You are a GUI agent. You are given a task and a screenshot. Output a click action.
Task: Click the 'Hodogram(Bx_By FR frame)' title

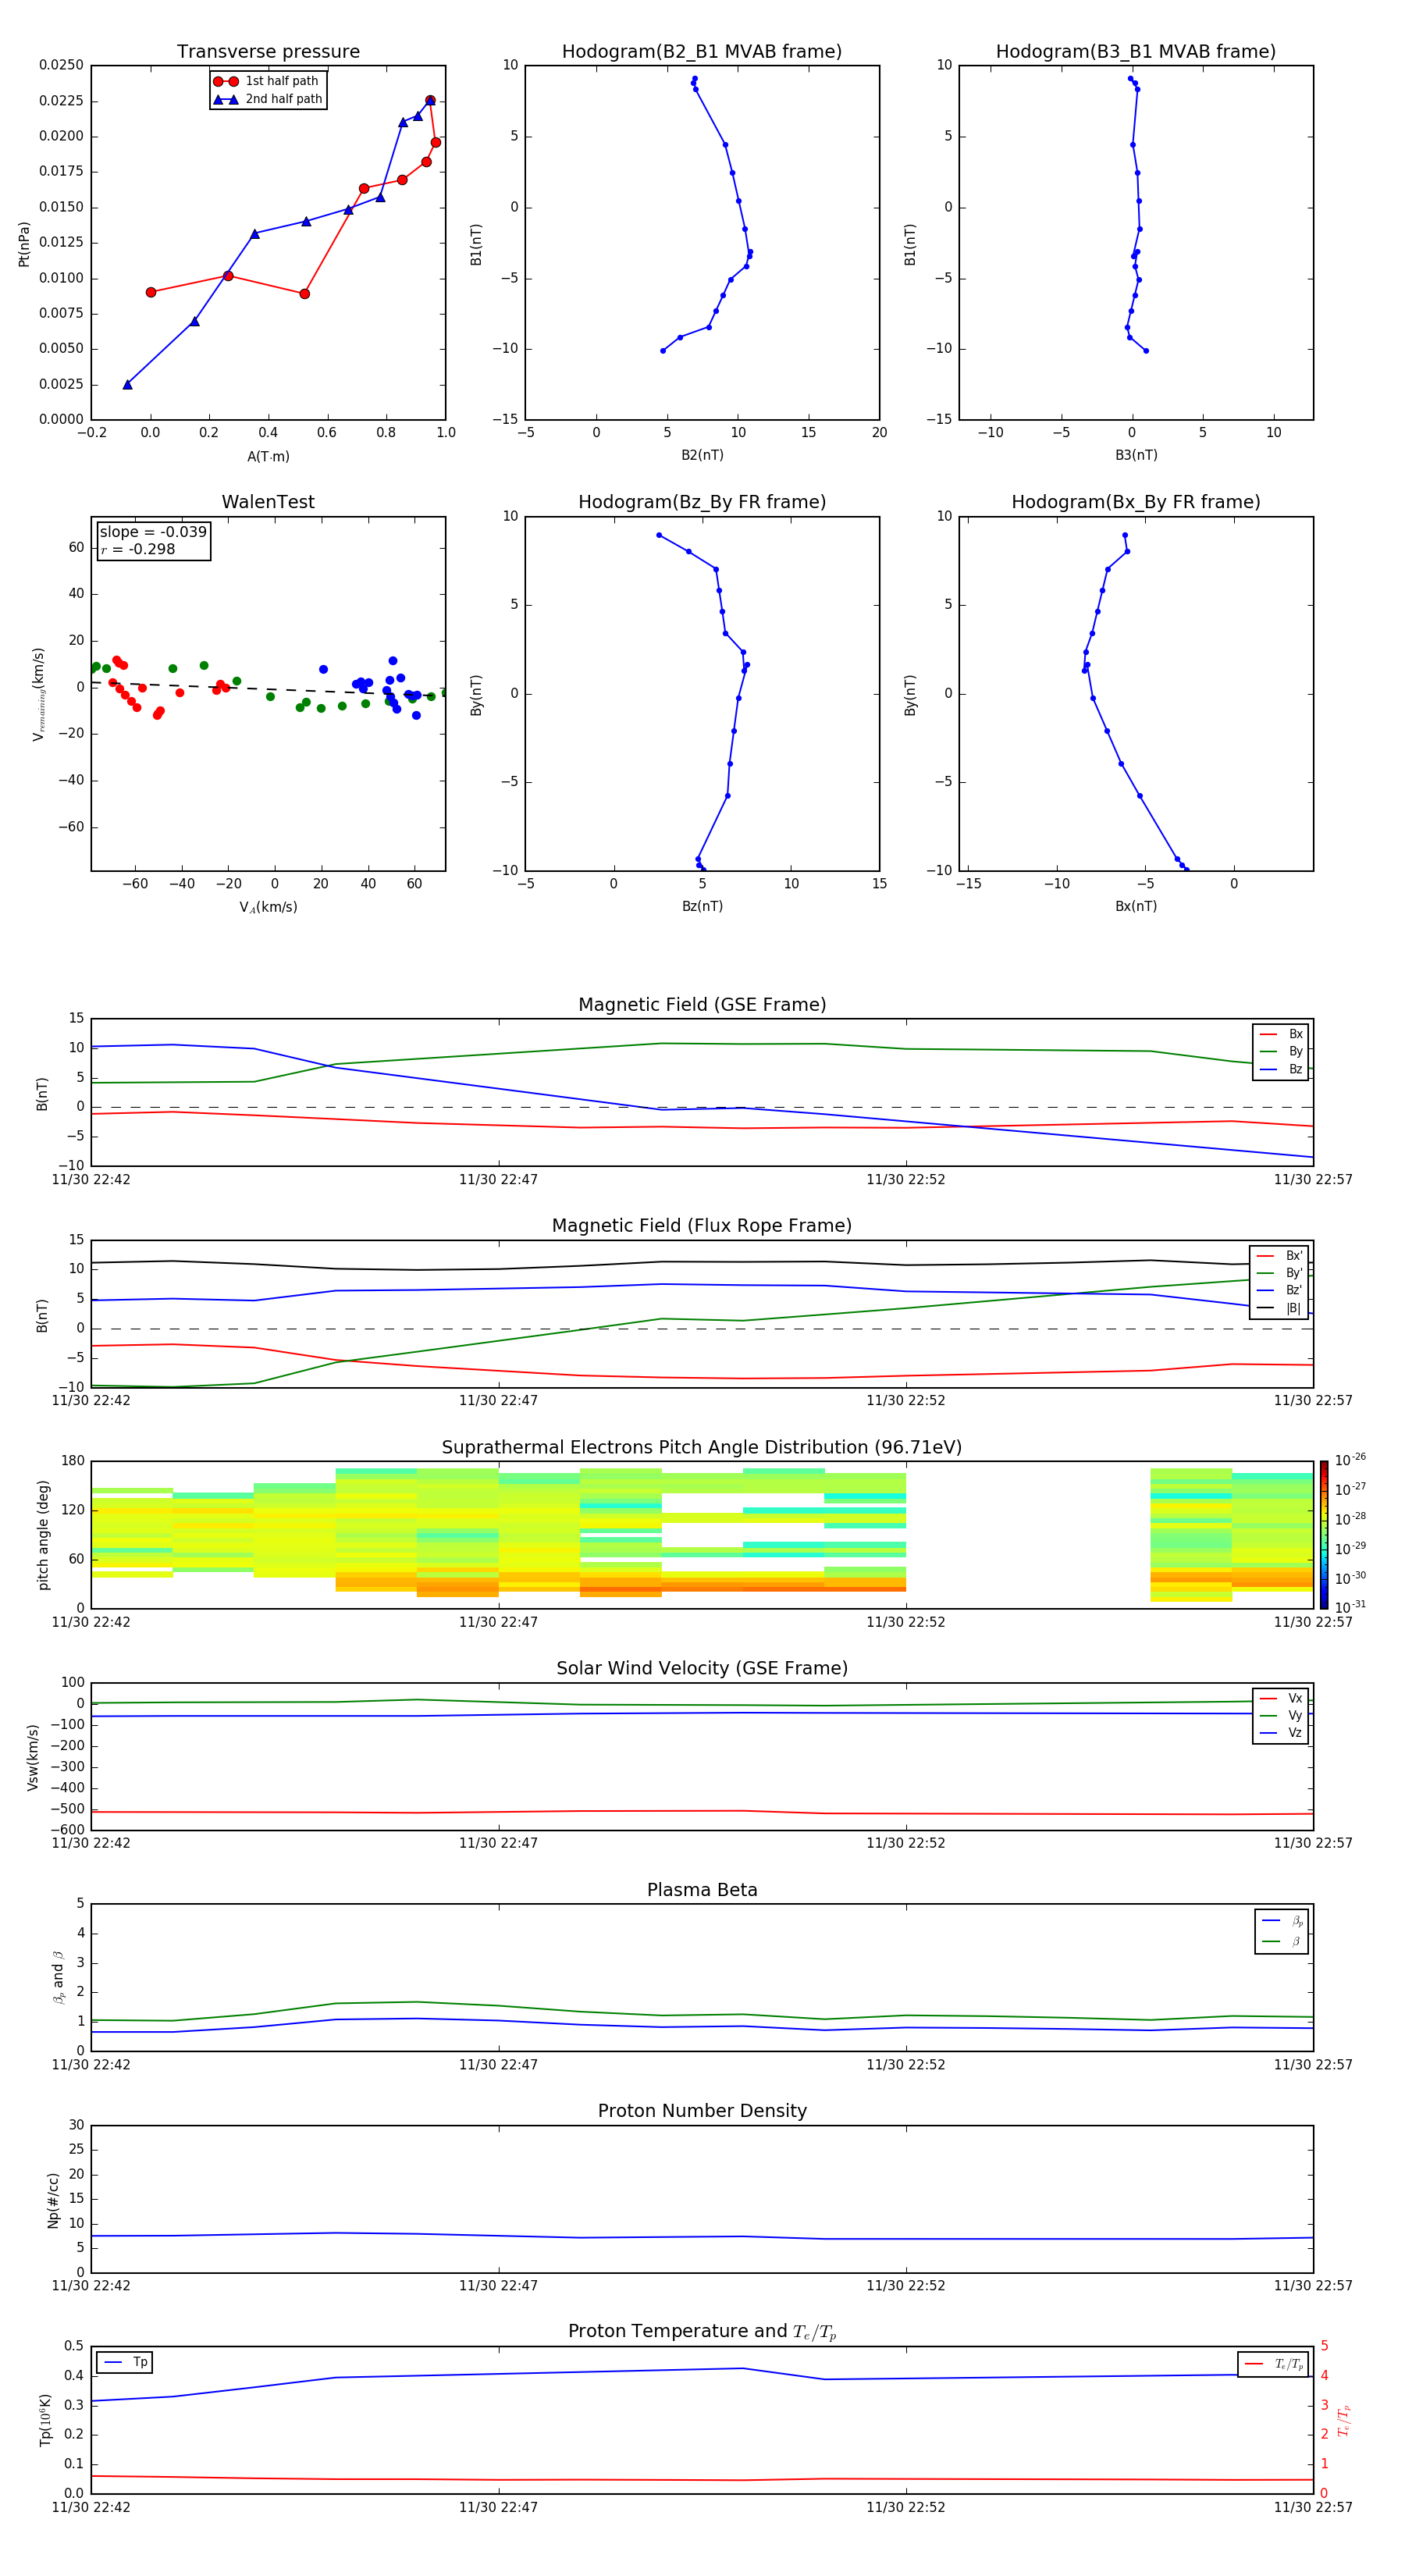pos(1136,502)
